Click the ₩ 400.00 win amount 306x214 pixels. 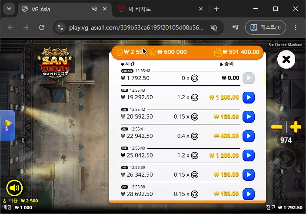[x=226, y=136]
